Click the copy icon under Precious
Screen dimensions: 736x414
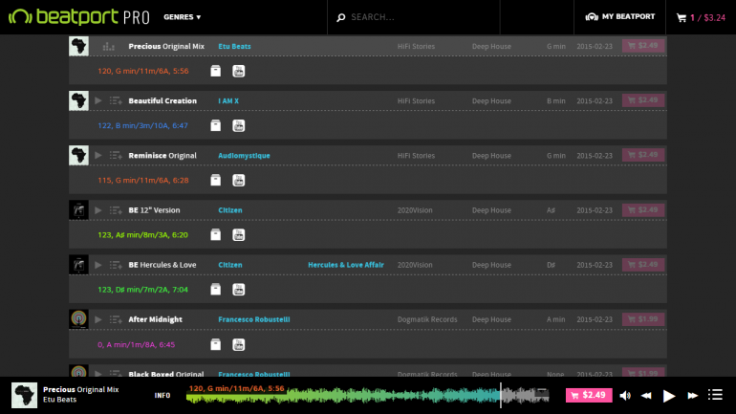click(x=215, y=71)
